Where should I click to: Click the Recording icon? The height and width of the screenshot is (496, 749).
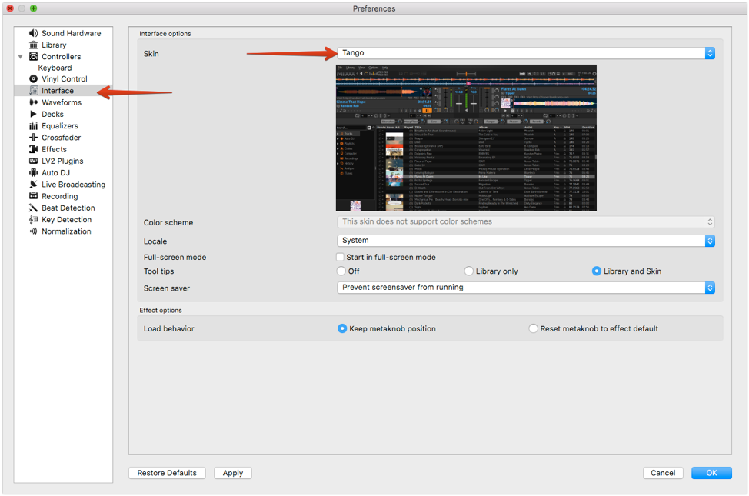pos(33,196)
